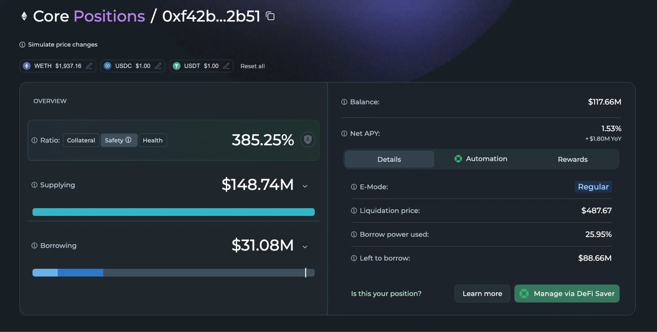
Task: Expand the Borrowing breakdown chevron
Action: pos(305,247)
